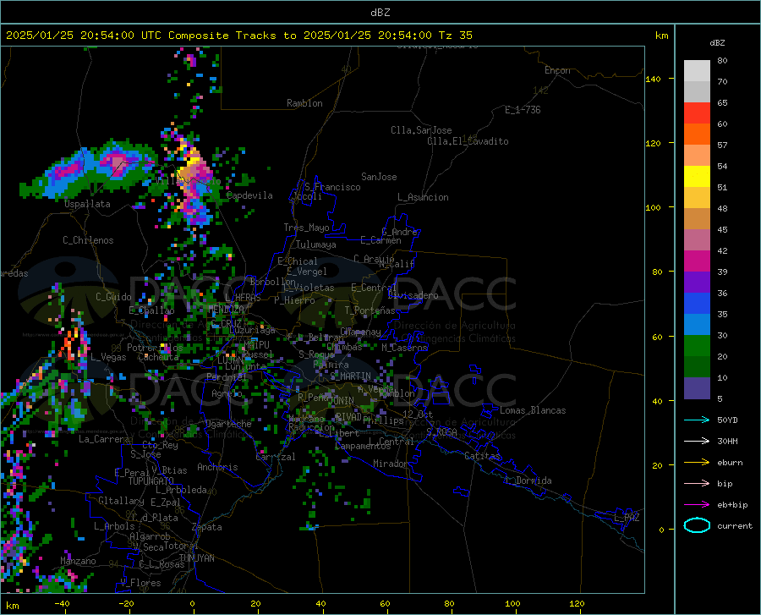Image resolution: width=761 pixels, height=615 pixels.
Task: Select the orange 57-60 dBZ swatch
Action: 697,135
